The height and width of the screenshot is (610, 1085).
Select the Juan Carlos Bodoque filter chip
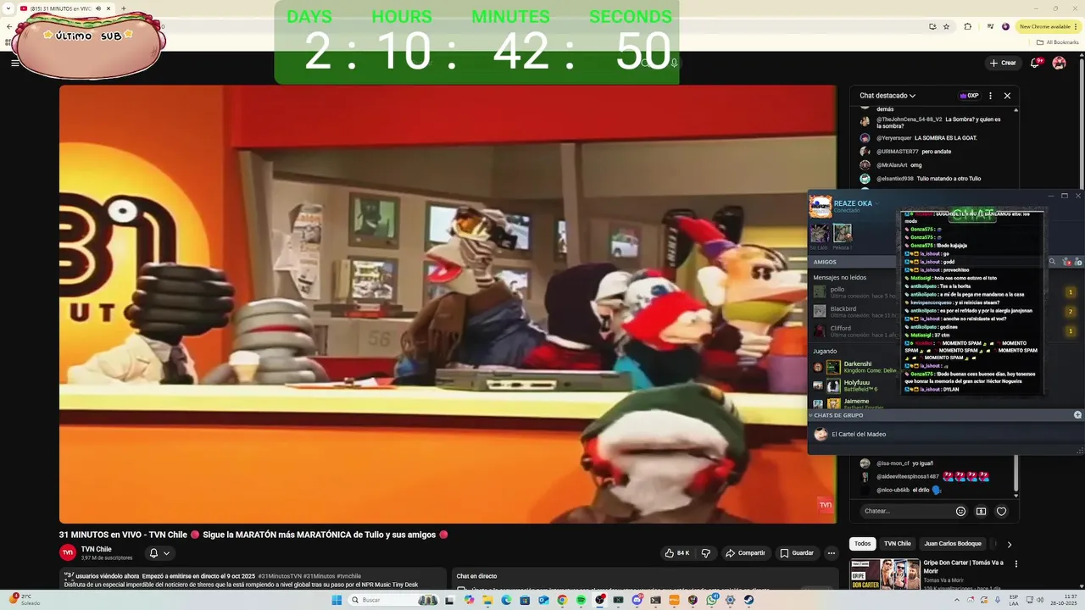pyautogui.click(x=953, y=544)
